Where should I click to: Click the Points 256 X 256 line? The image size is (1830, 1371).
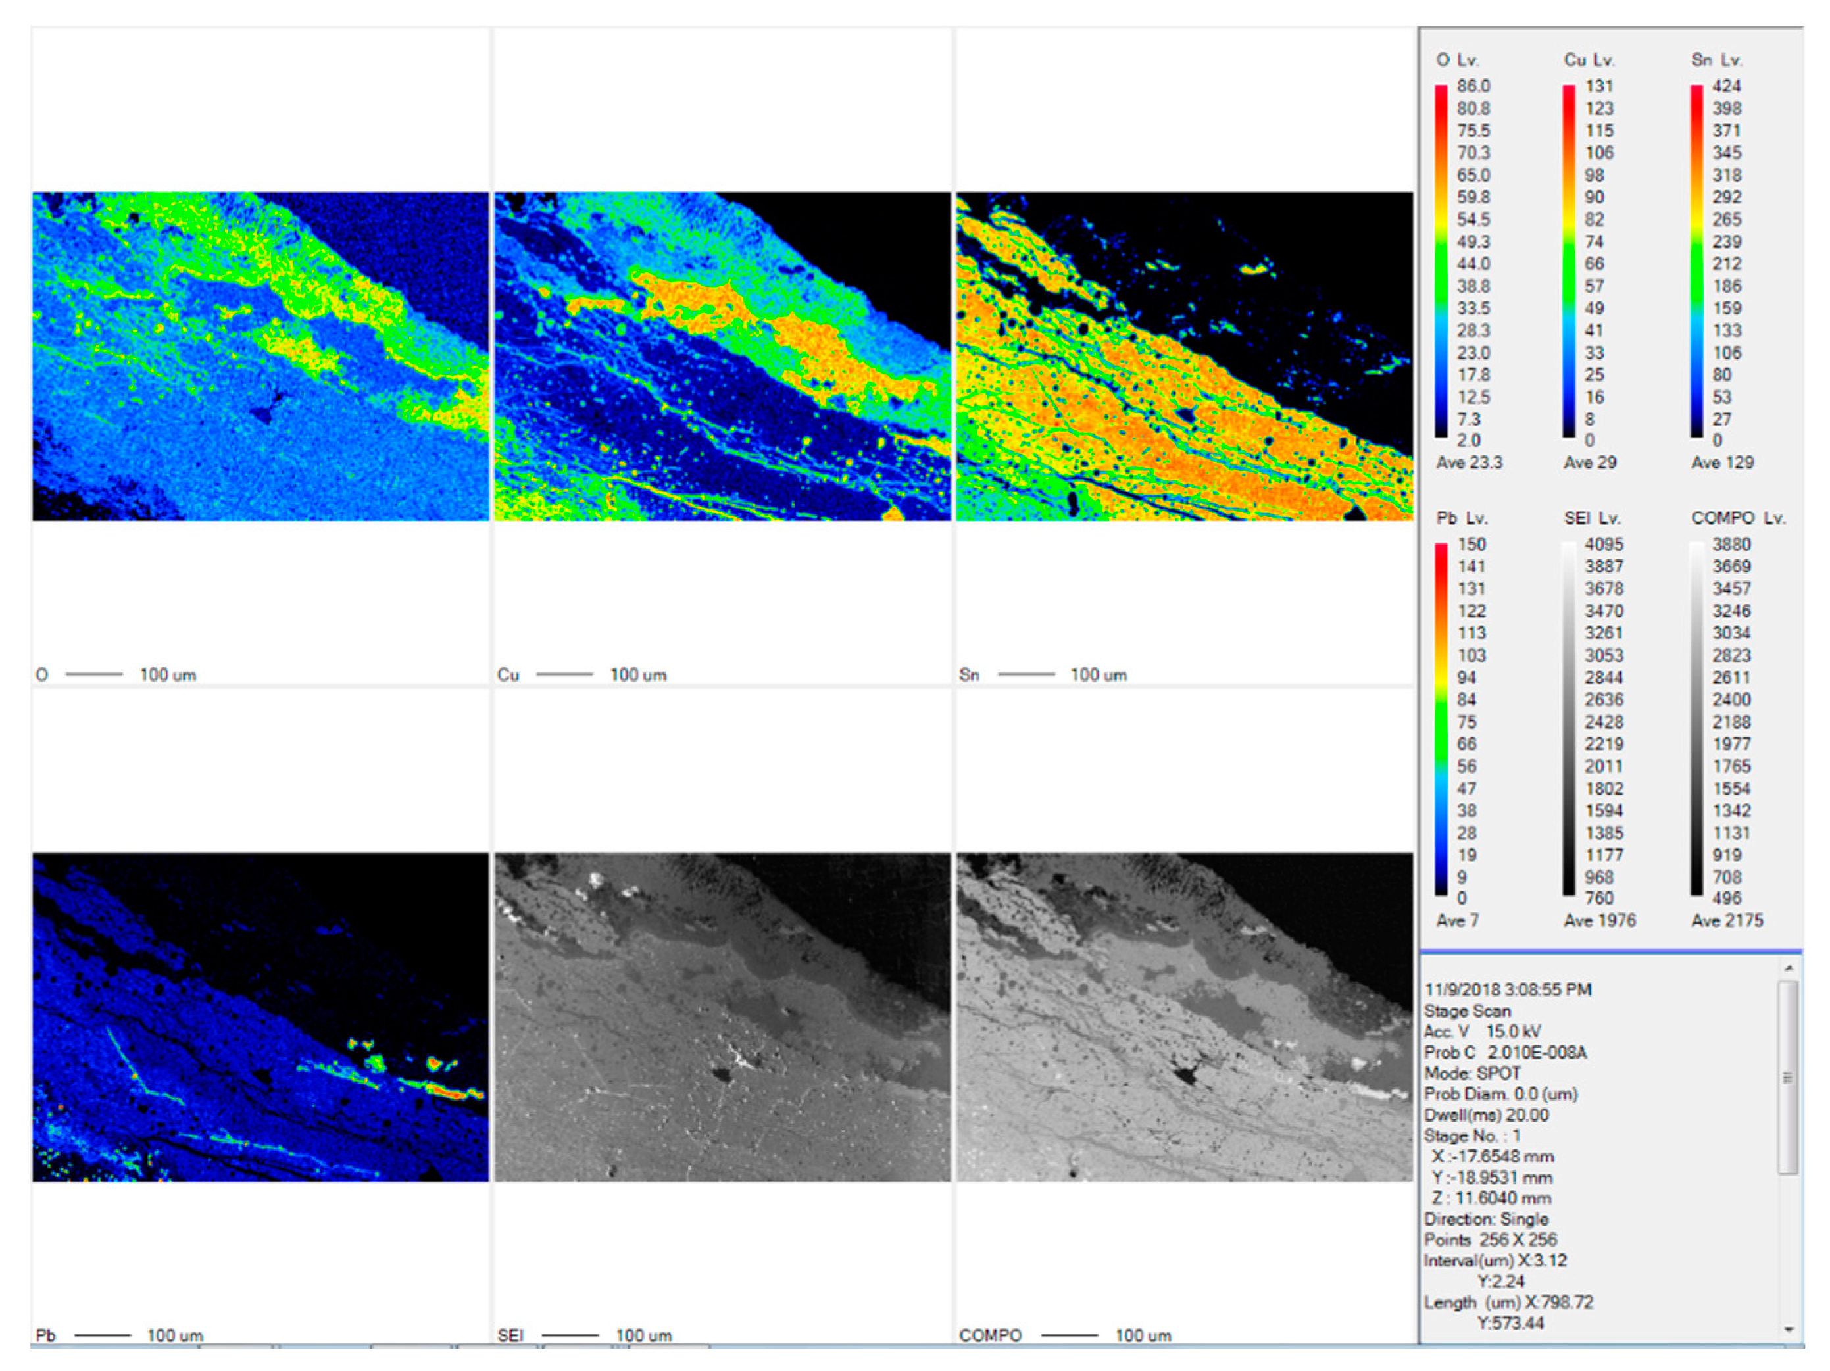1490,1239
